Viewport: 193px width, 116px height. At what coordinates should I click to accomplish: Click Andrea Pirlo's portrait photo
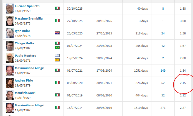point(10,83)
